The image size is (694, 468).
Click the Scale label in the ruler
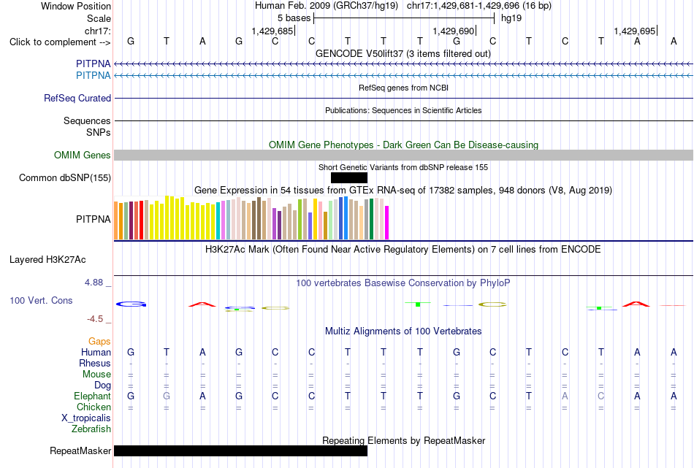[99, 18]
